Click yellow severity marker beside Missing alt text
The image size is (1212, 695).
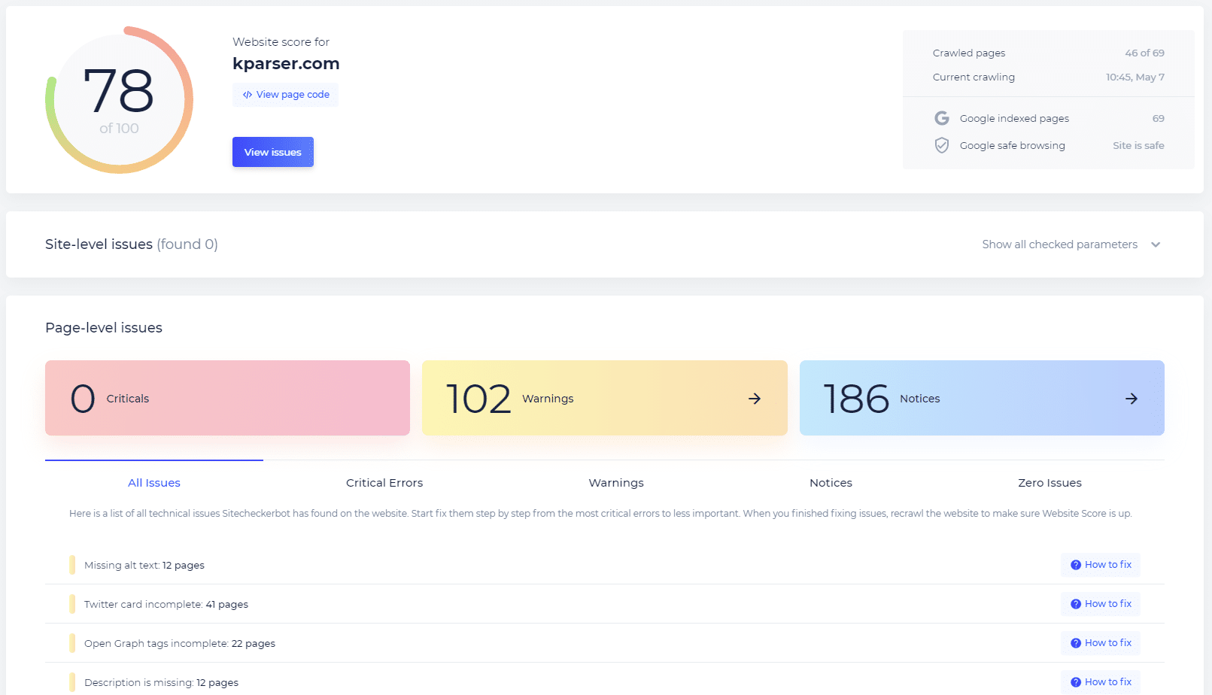[x=72, y=565]
